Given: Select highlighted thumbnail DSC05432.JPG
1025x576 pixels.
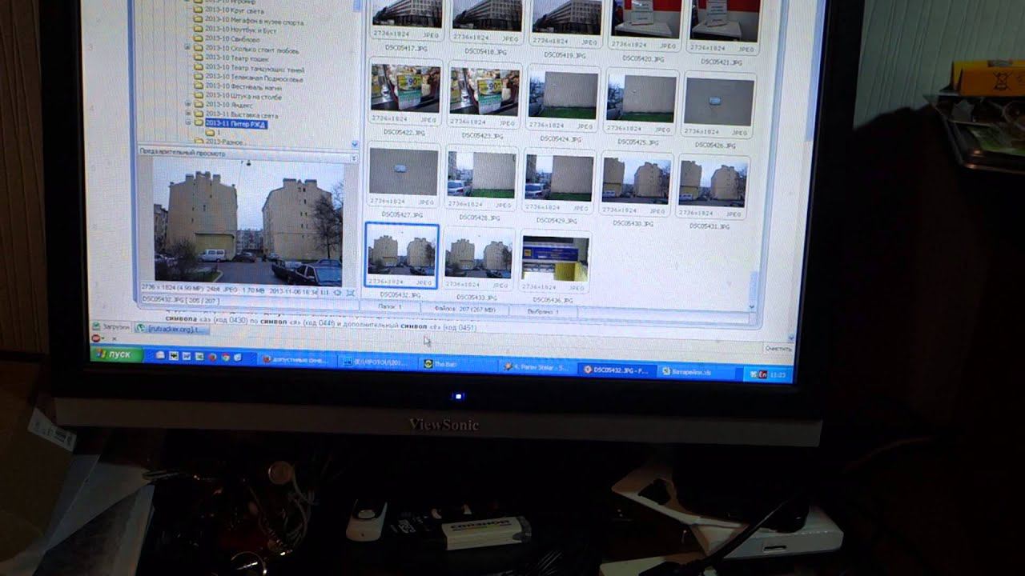Looking at the screenshot, I should (x=402, y=256).
